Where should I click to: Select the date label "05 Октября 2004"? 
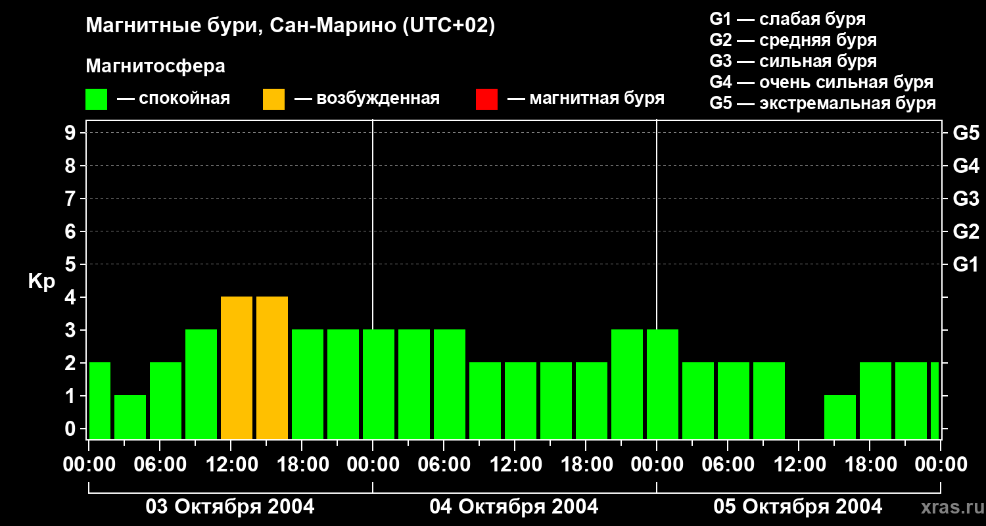[798, 507]
